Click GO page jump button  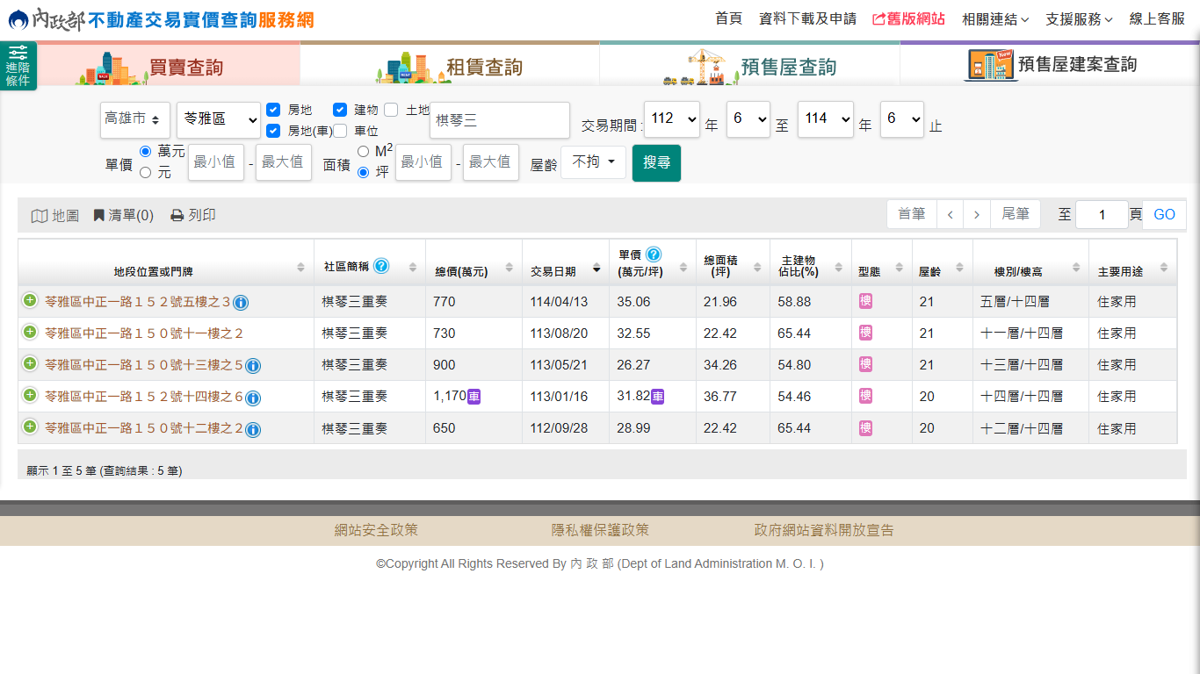click(1164, 215)
